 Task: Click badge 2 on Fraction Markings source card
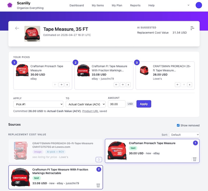[x=99, y=169]
